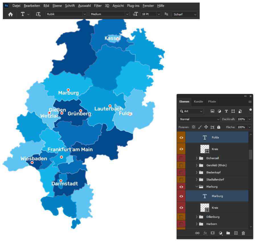Viewport: 256px width, 242px height.
Task: Click the Deckkraft opacity field
Action: tap(242, 119)
